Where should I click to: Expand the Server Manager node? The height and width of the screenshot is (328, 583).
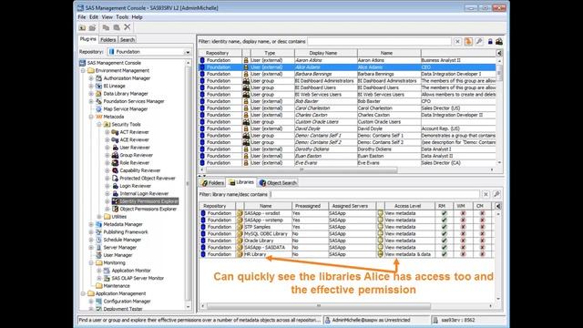[91, 247]
